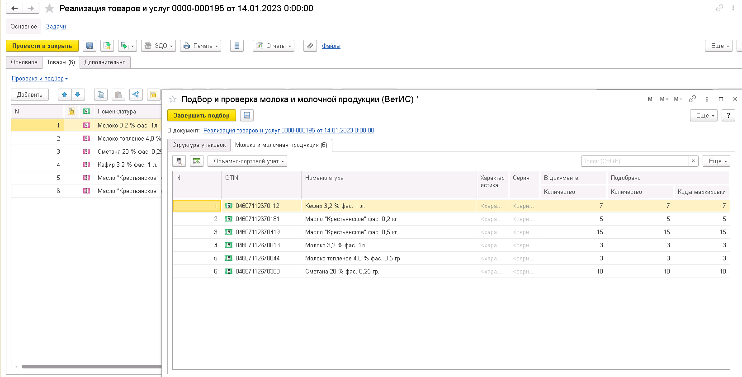Click the barcode scanner icon
Image resolution: width=742 pixels, height=377 pixels.
[x=179, y=161]
